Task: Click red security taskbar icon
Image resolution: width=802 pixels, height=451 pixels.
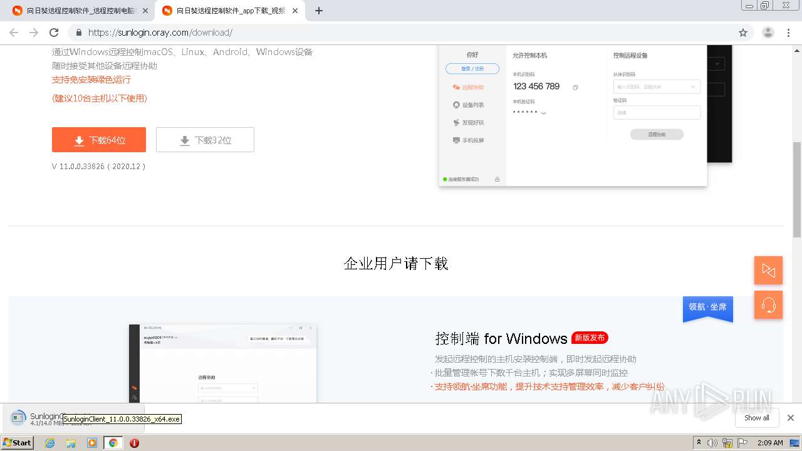Action: click(x=134, y=443)
